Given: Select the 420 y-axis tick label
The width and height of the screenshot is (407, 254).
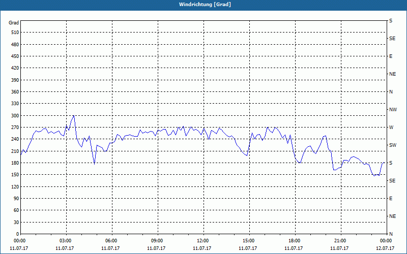Looking at the screenshot, I should (x=15, y=68).
